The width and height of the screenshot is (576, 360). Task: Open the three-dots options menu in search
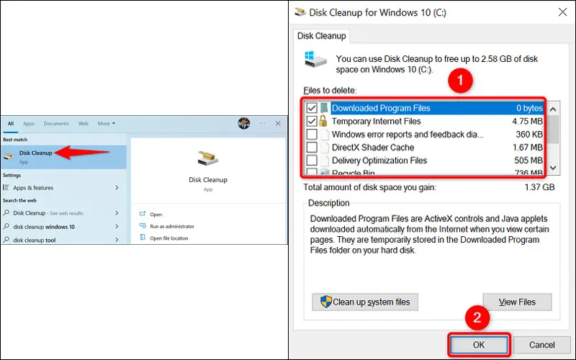(x=262, y=123)
